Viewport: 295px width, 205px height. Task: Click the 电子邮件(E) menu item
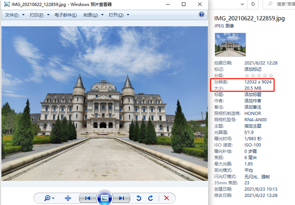point(65,15)
